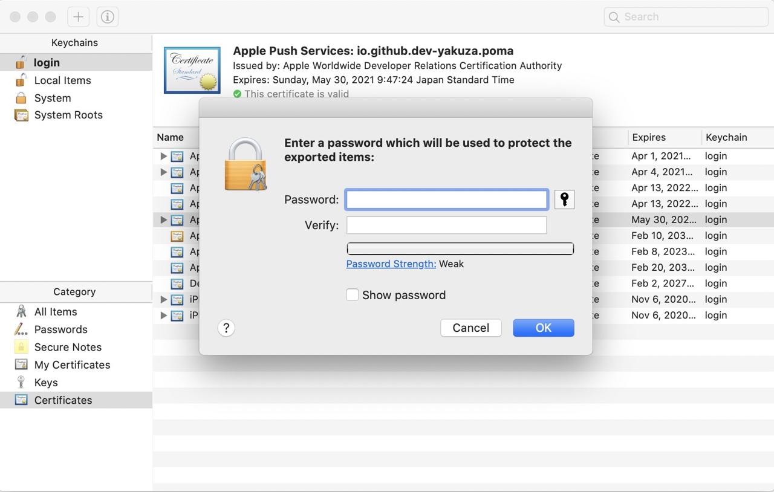Click the info toolbar button
Viewport: 774px width, 492px height.
tap(107, 17)
